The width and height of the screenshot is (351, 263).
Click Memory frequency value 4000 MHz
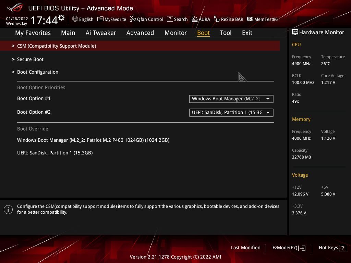301,138
